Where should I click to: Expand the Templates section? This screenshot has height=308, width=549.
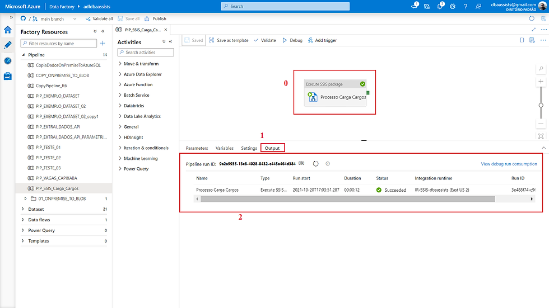coord(23,241)
